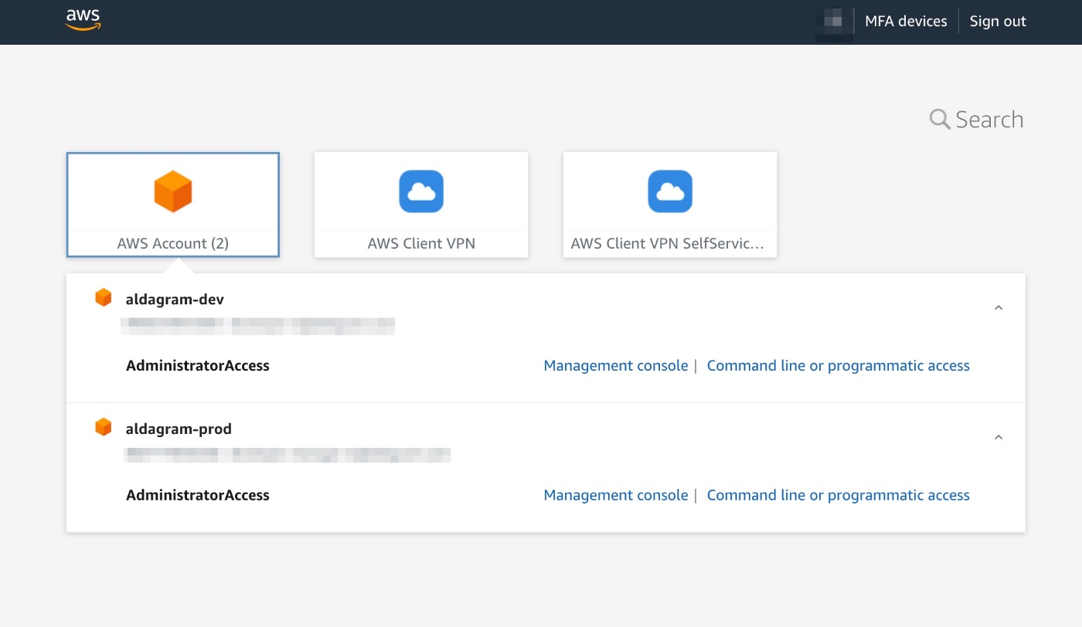Click the aldagram-prod cube icon

(104, 427)
